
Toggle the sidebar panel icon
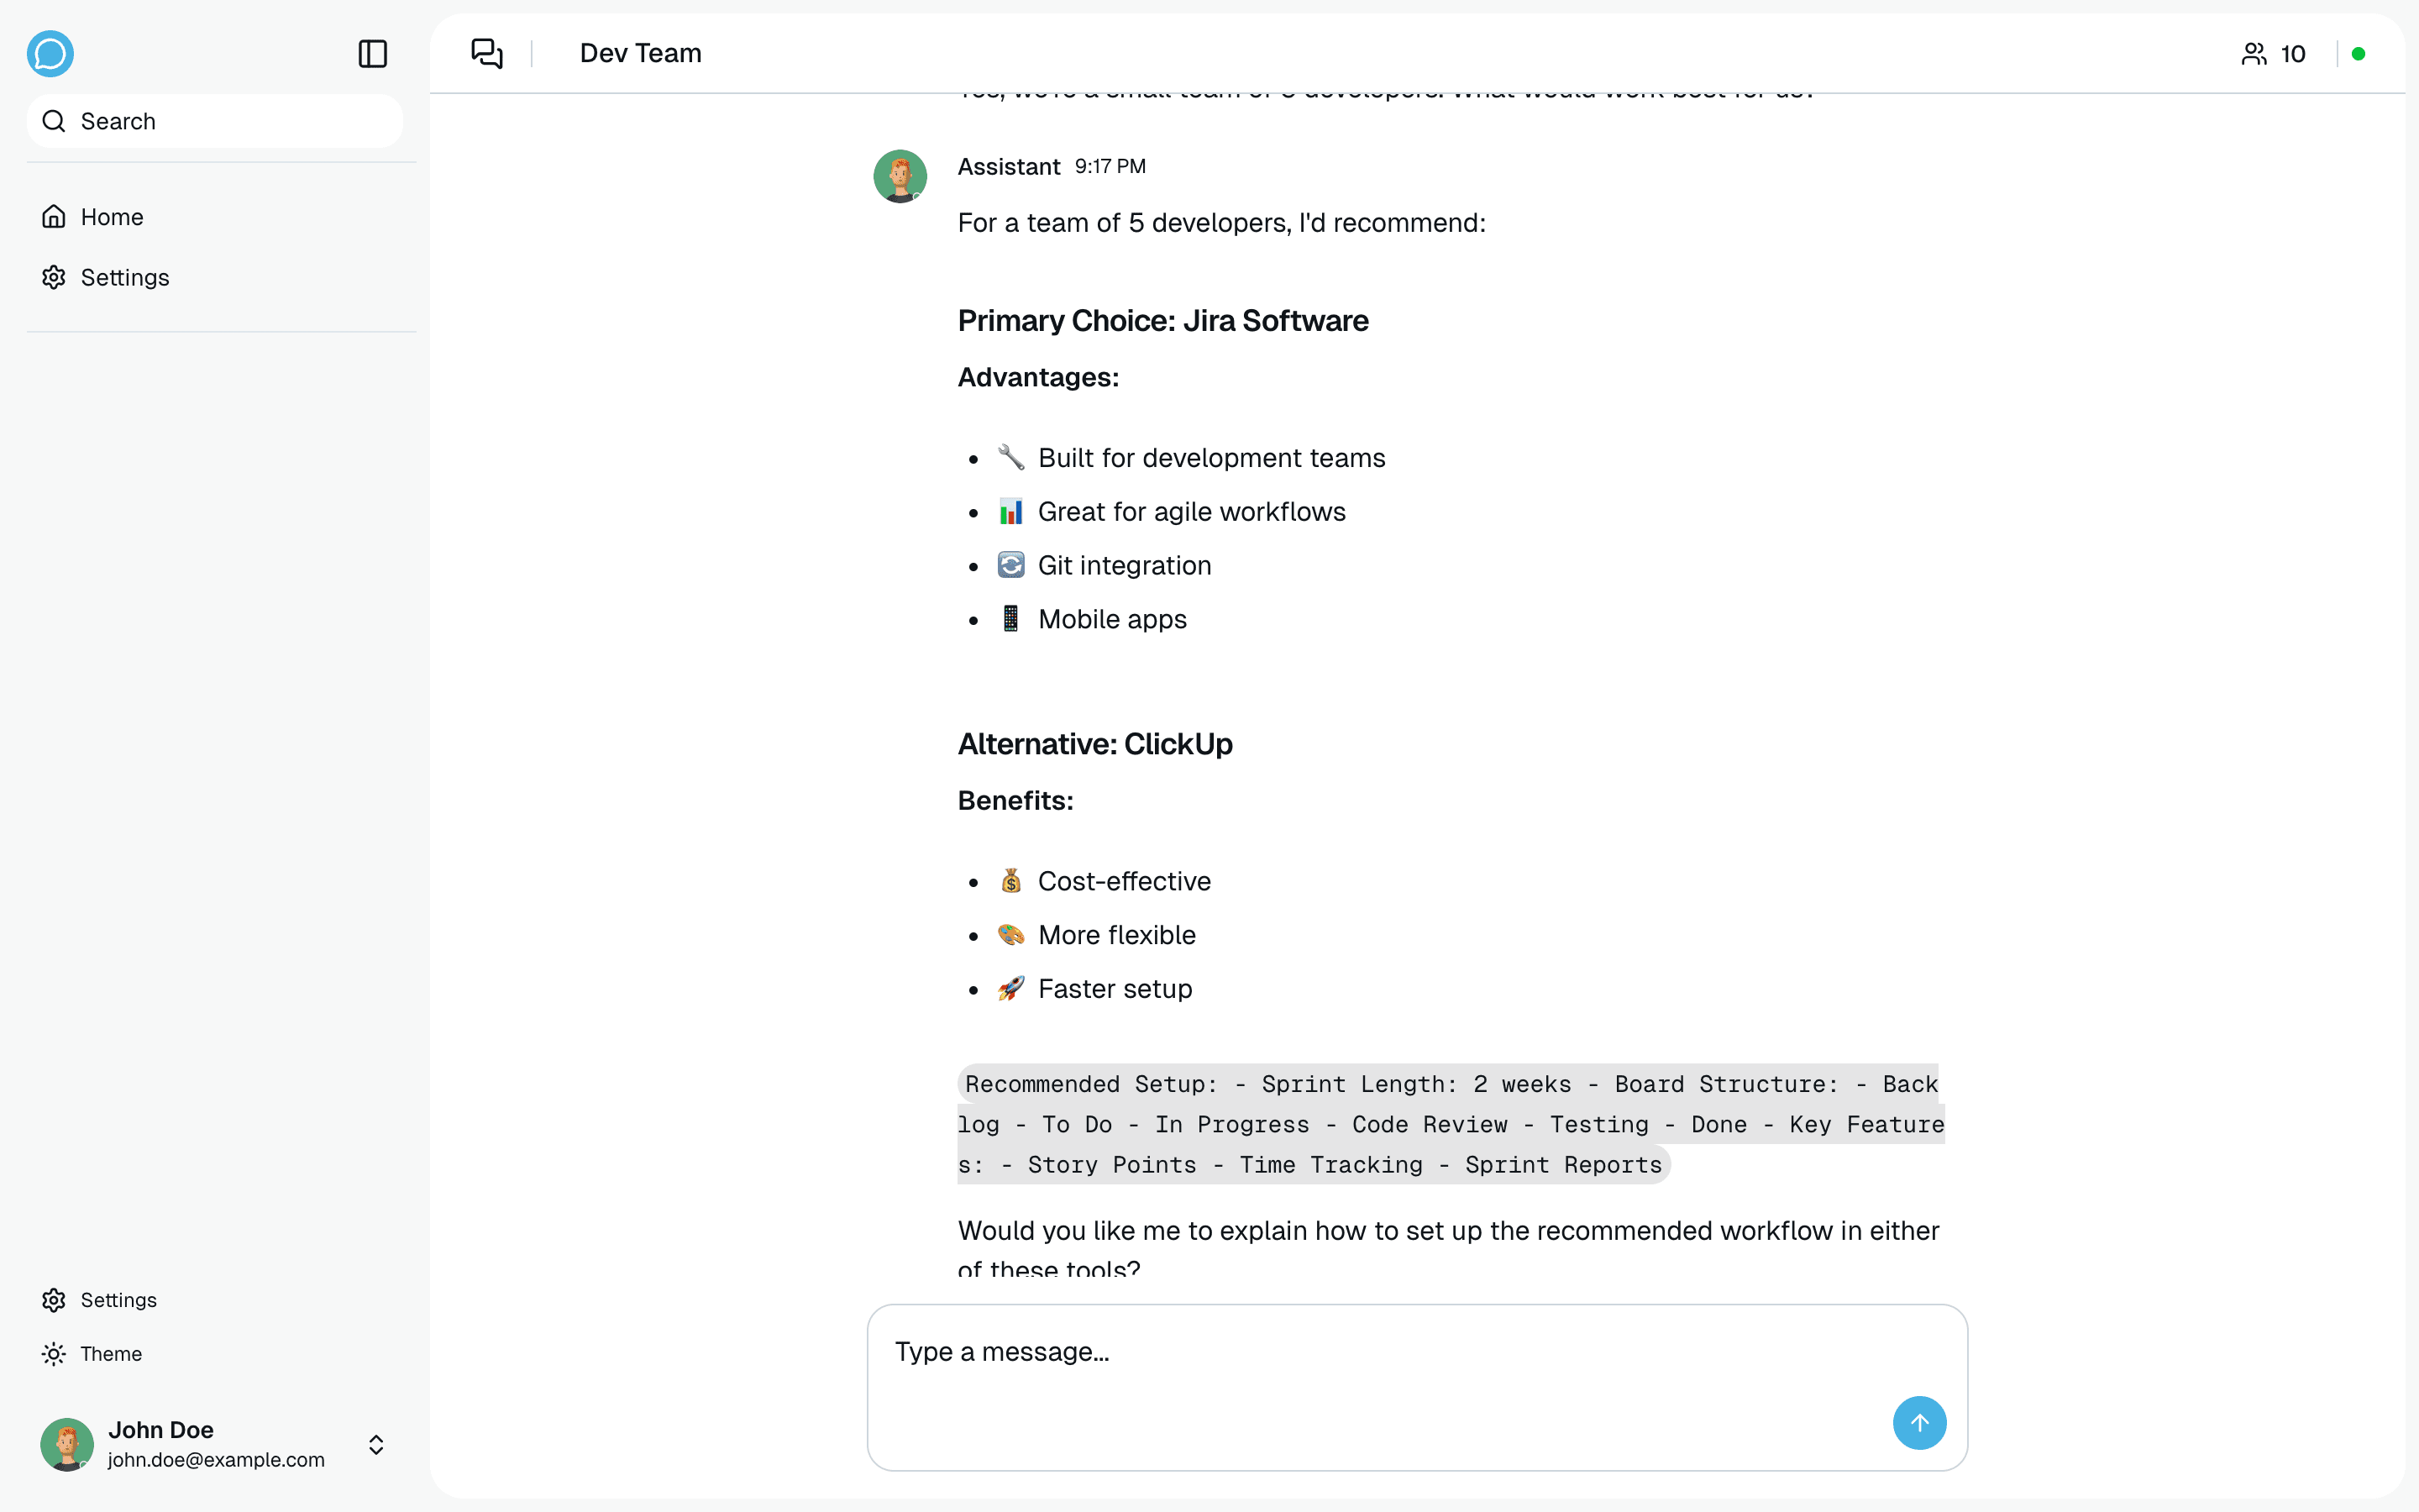(x=373, y=54)
